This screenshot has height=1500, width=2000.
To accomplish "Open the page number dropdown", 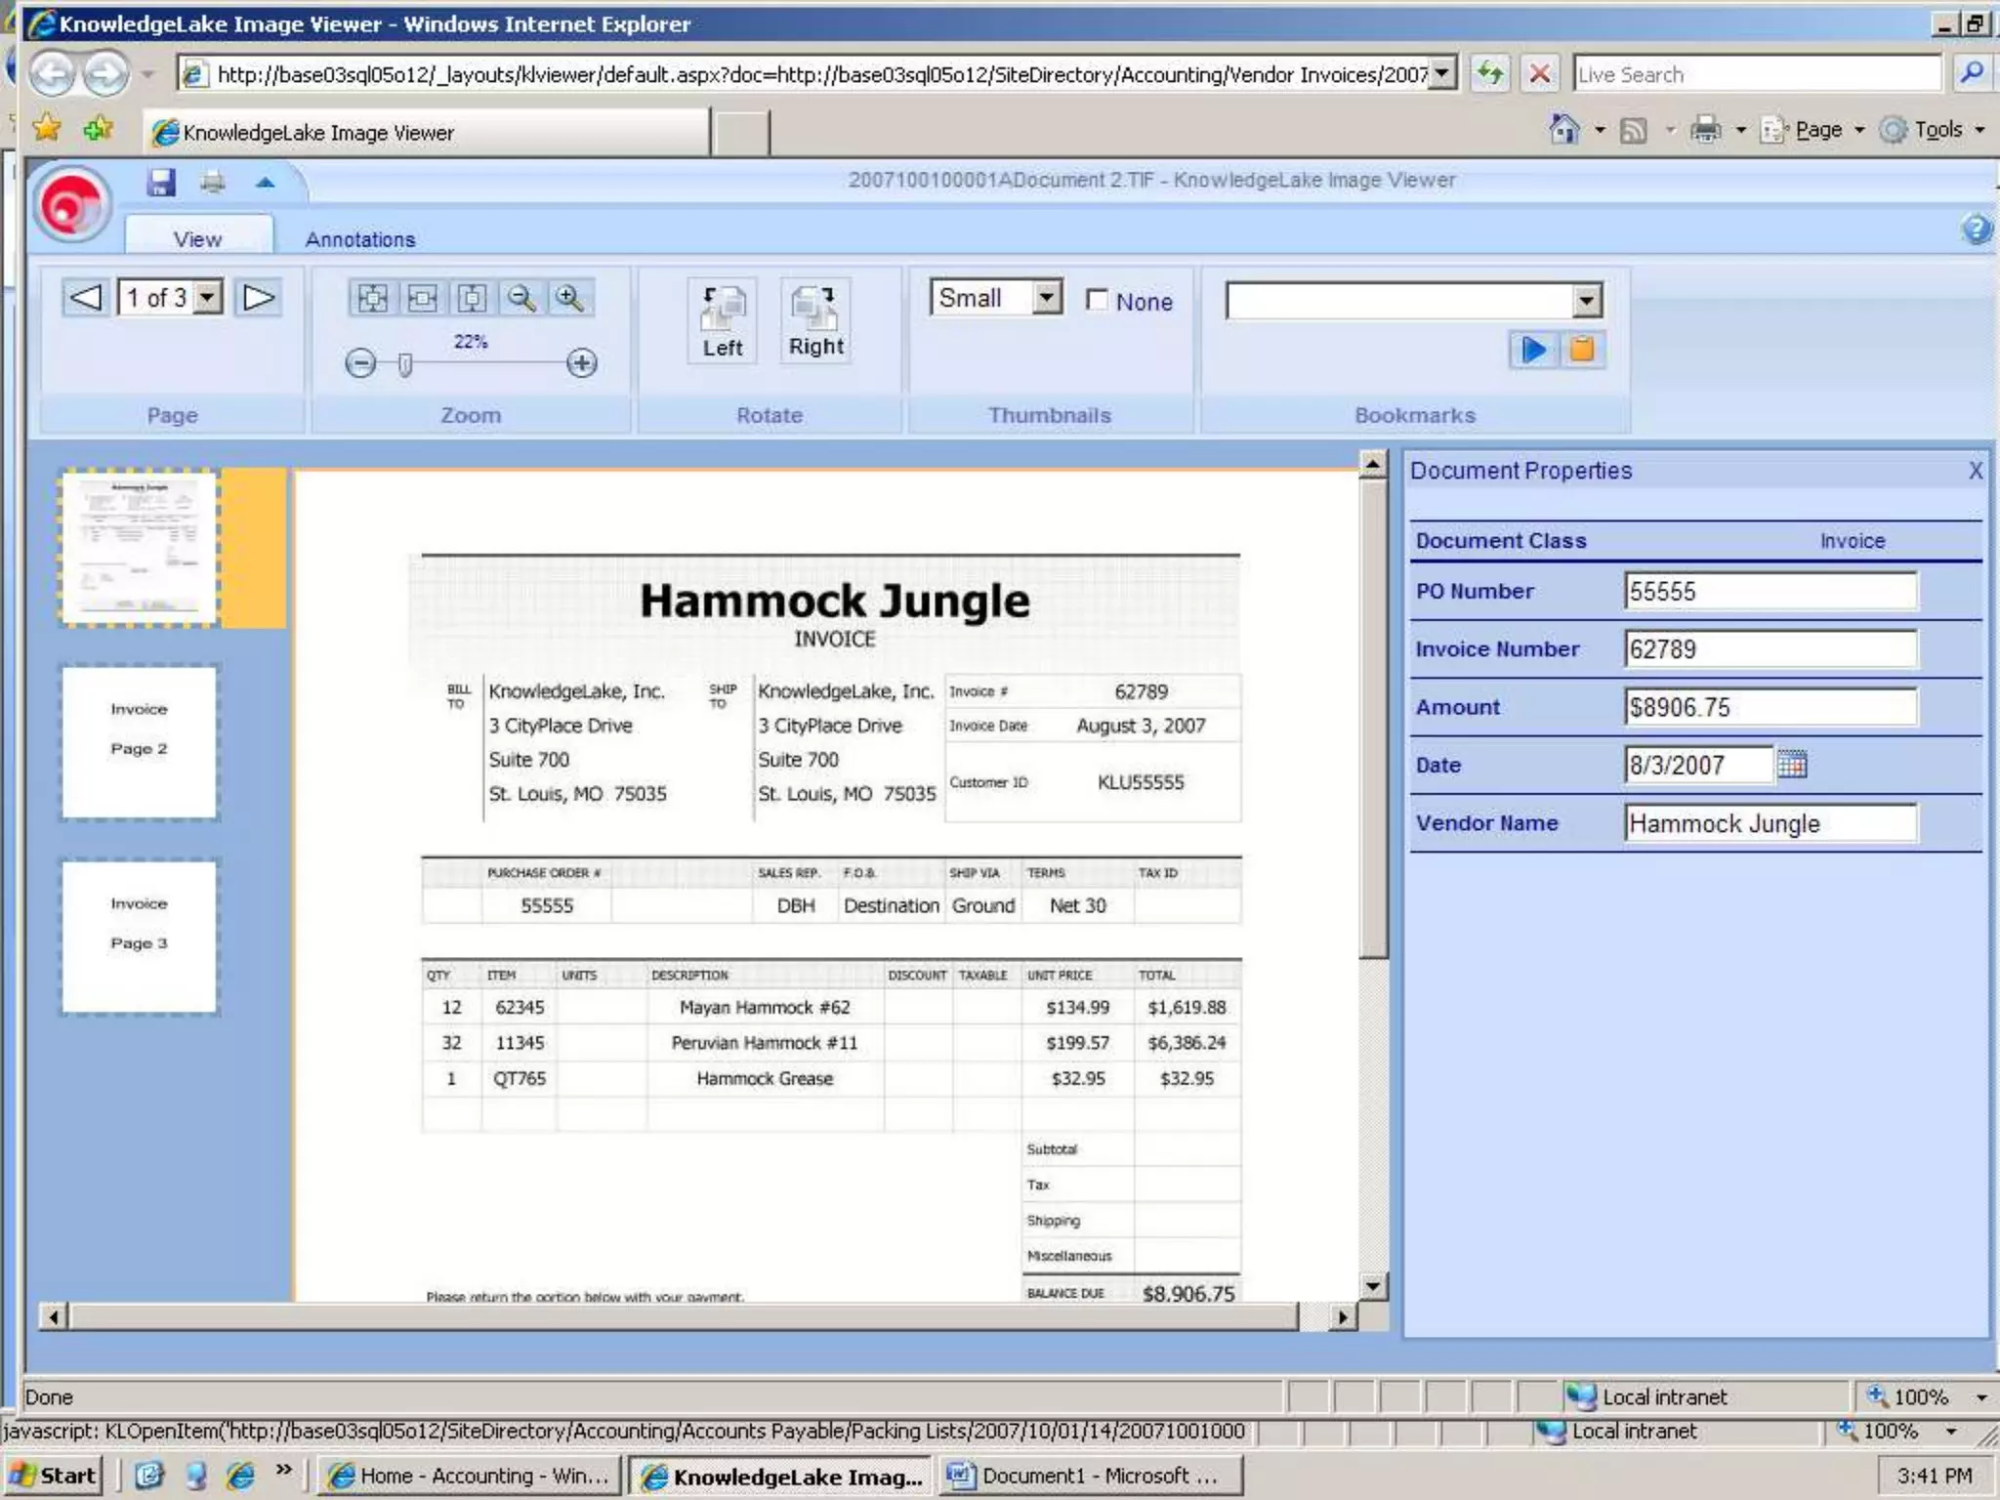I will click(208, 298).
